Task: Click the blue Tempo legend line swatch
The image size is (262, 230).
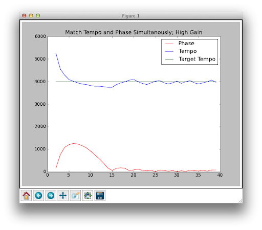Action: coord(169,51)
